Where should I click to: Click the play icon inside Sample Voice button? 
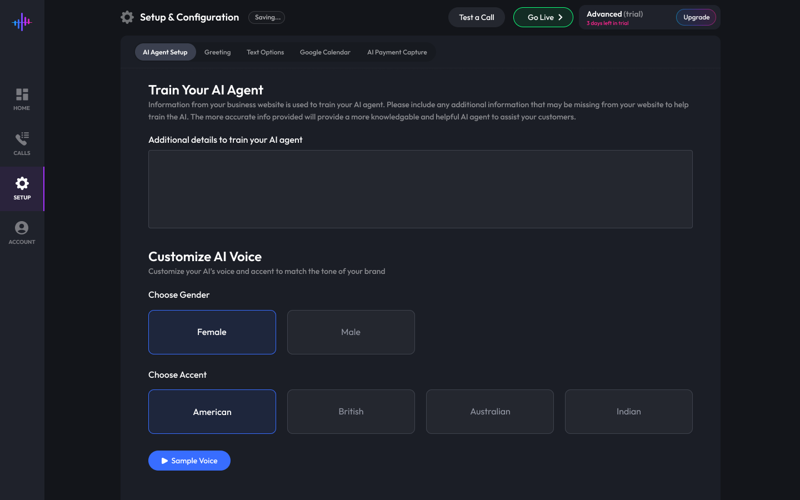tap(164, 460)
